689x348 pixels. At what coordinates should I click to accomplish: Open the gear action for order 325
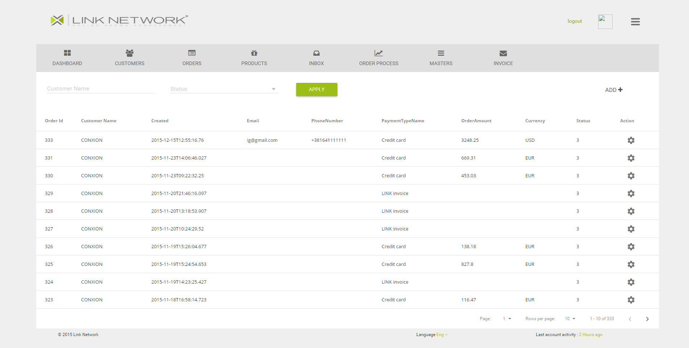[631, 264]
